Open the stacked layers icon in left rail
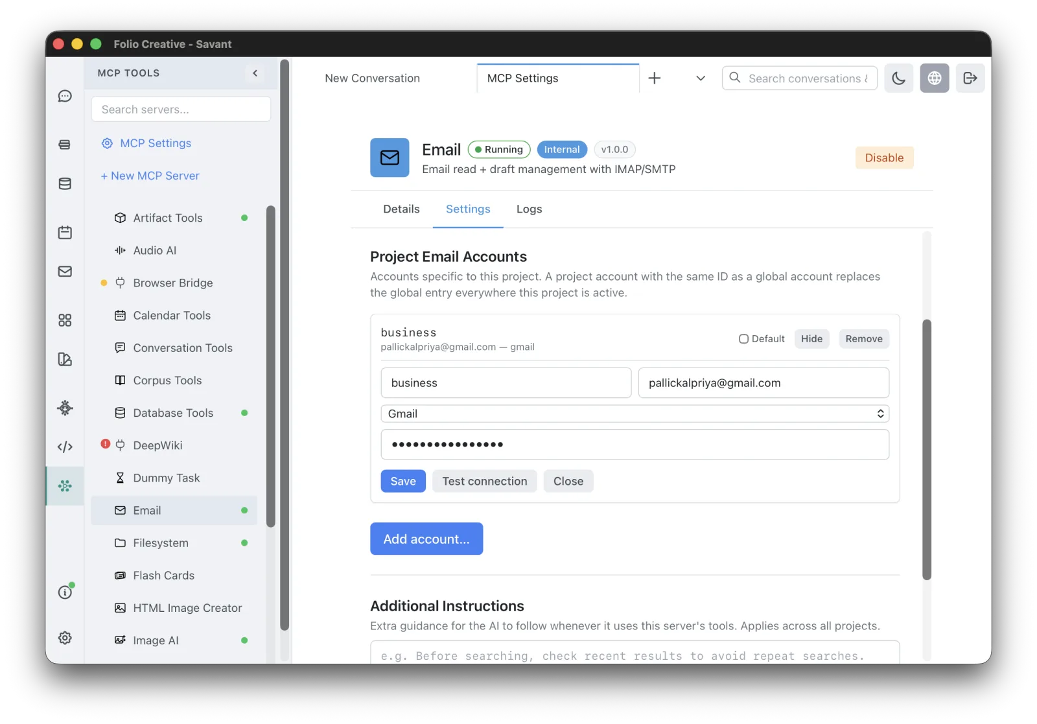Screen dimensions: 1037x724 point(65,145)
